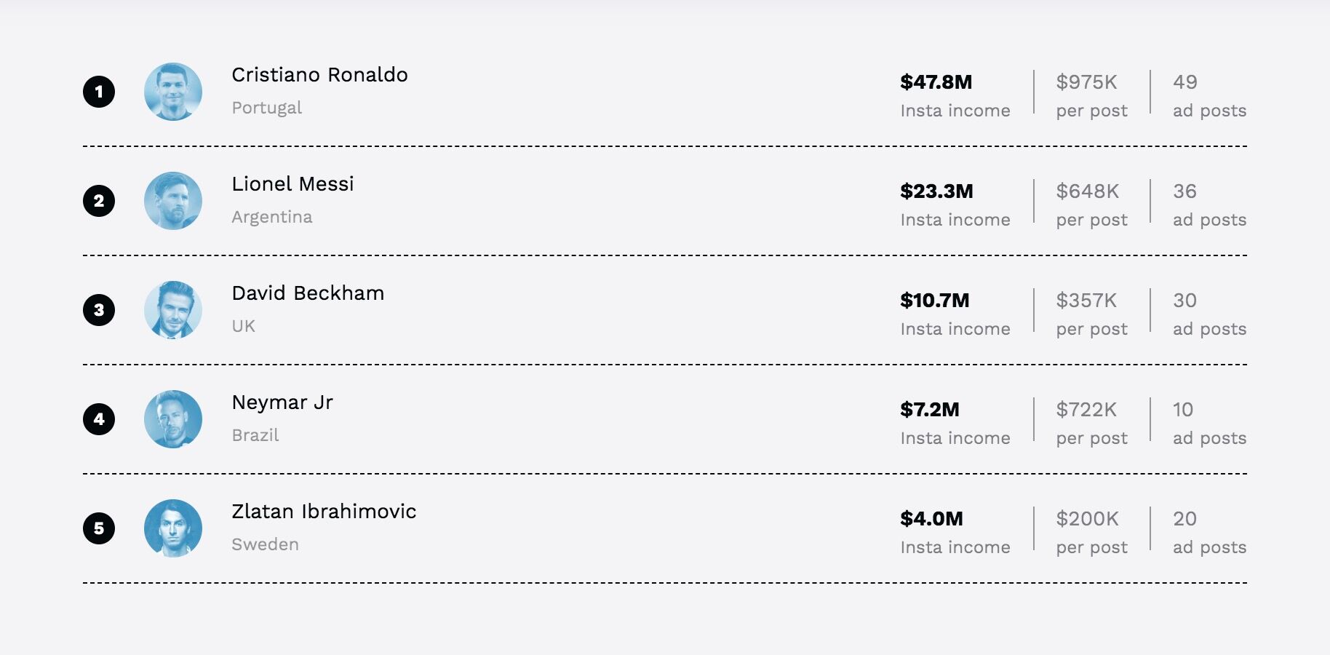Click Messi's $648K per post value
The height and width of the screenshot is (655, 1330).
coord(1087,191)
